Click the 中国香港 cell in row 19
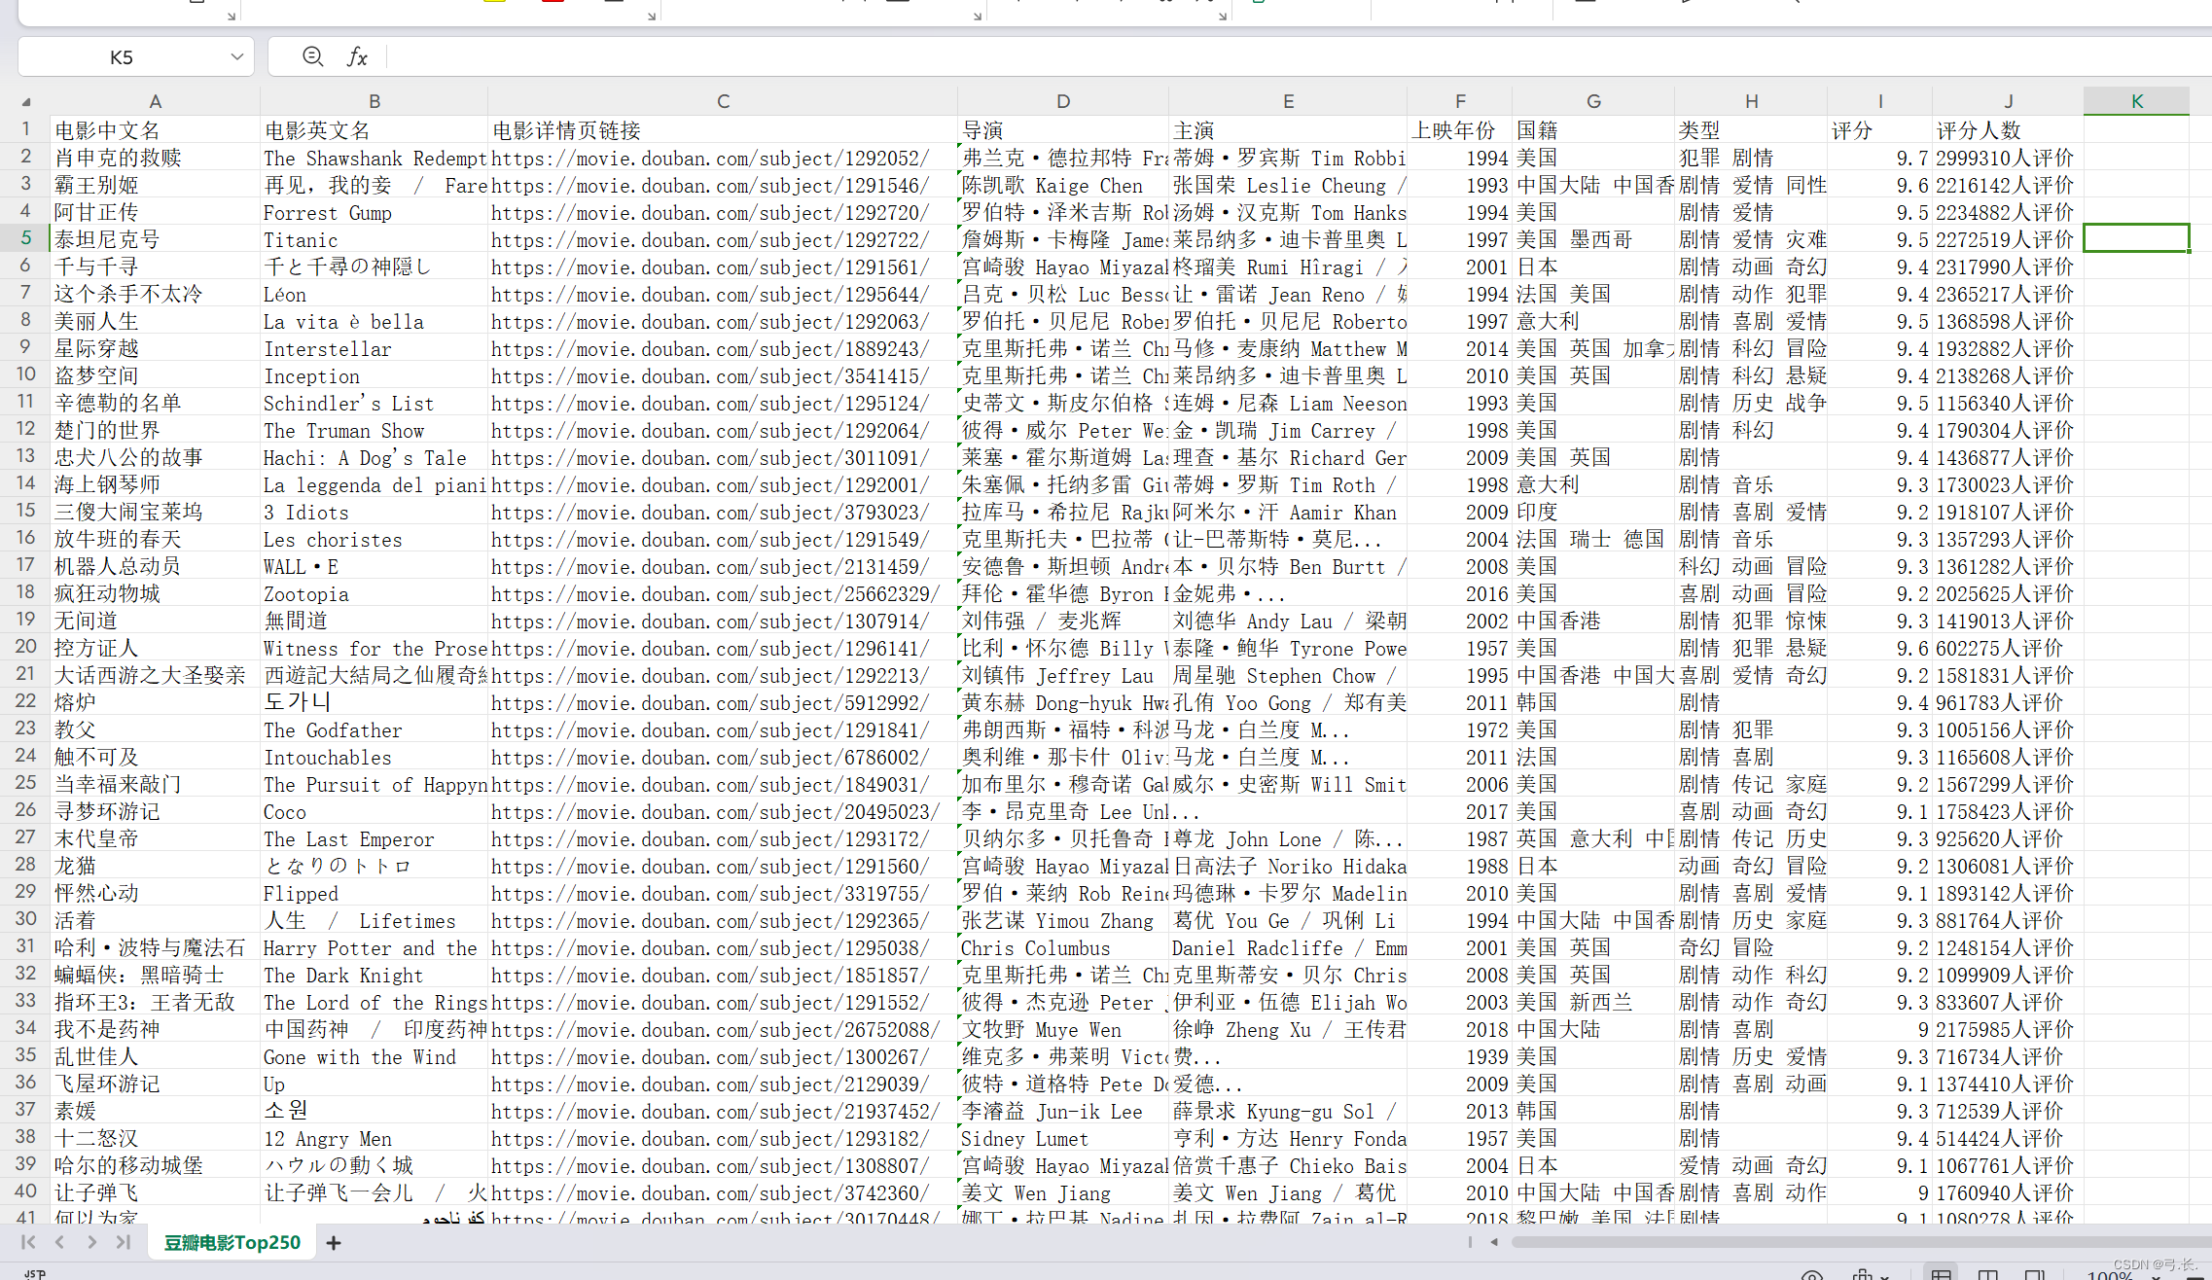This screenshot has width=2212, height=1280. coord(1593,621)
